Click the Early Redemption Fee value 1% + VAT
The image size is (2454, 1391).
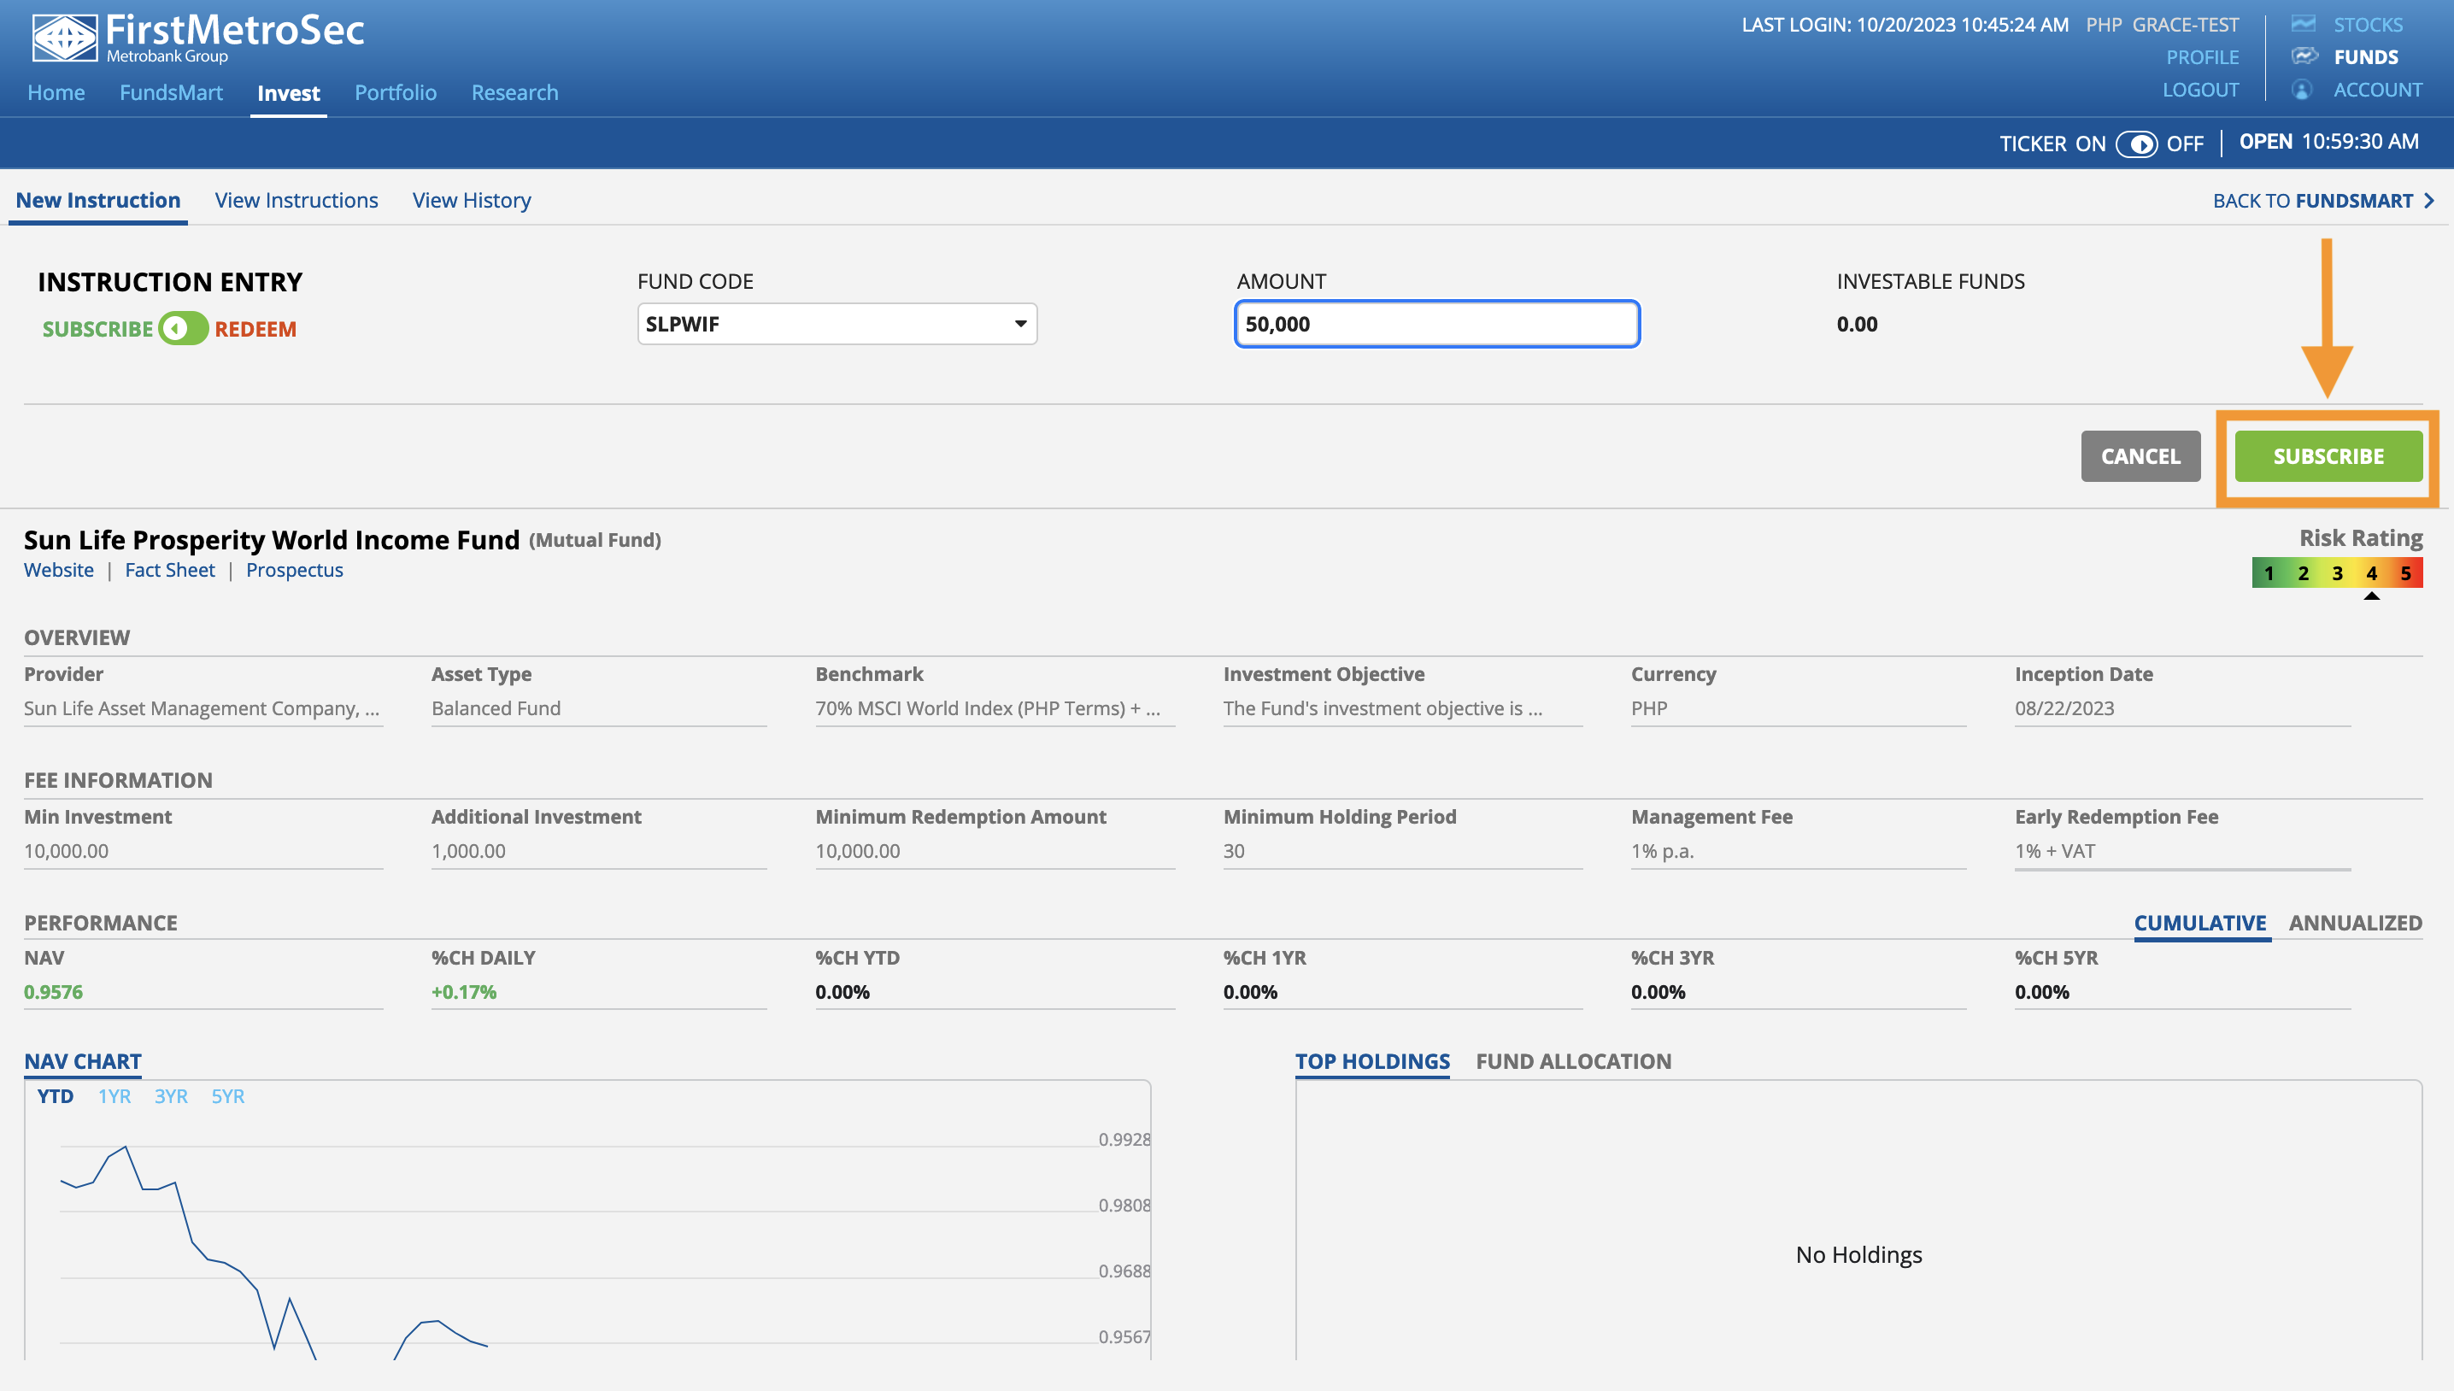(2055, 851)
